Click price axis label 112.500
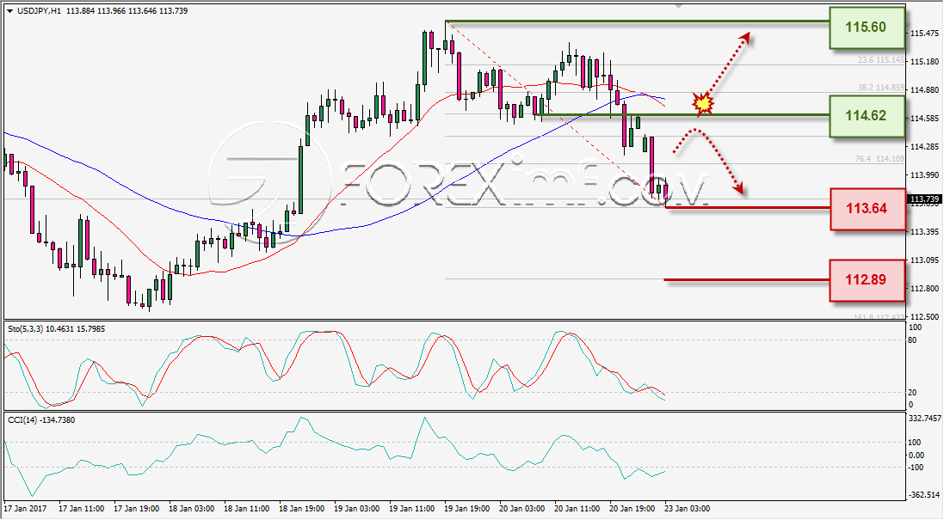Image resolution: width=944 pixels, height=520 pixels. point(925,317)
